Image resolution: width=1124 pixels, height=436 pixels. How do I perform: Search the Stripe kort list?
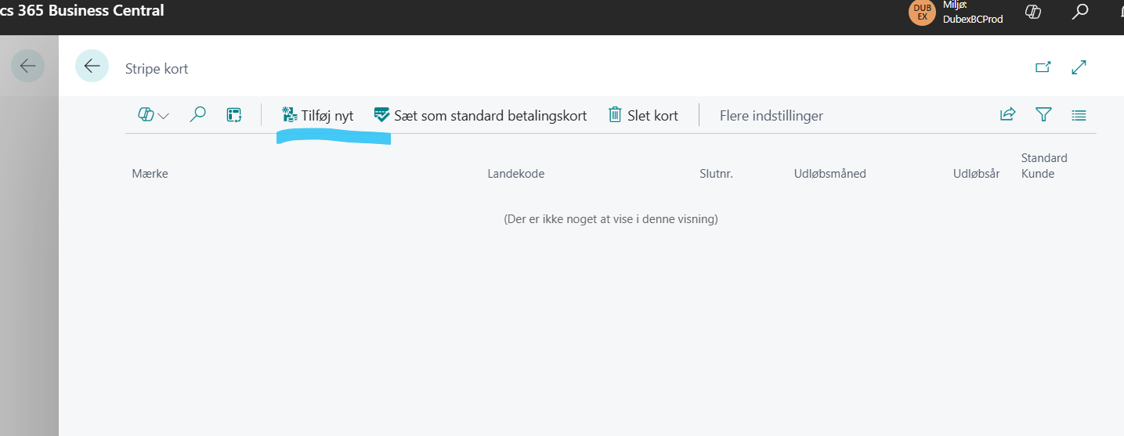tap(198, 115)
